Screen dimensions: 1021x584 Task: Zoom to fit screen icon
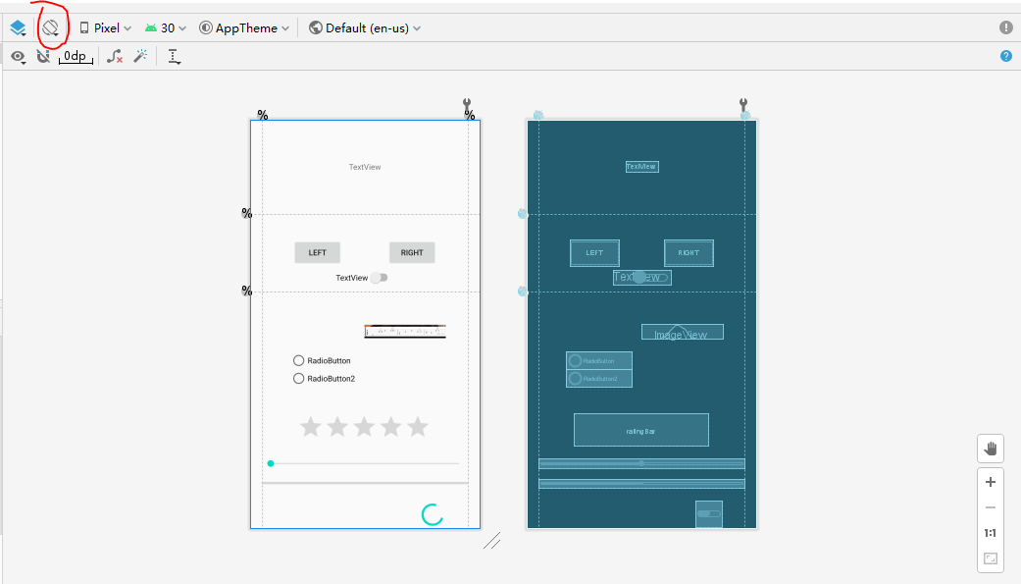tap(991, 558)
